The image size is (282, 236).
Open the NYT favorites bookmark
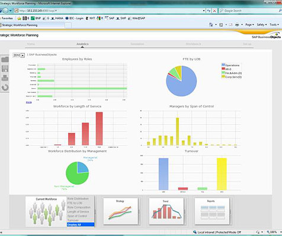point(90,18)
